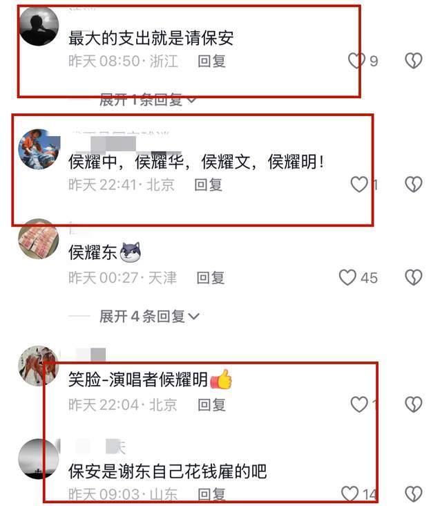Like the comment about hiring security guards

[x=356, y=61]
